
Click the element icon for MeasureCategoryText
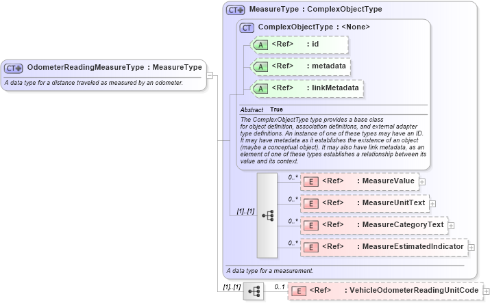tap(311, 226)
